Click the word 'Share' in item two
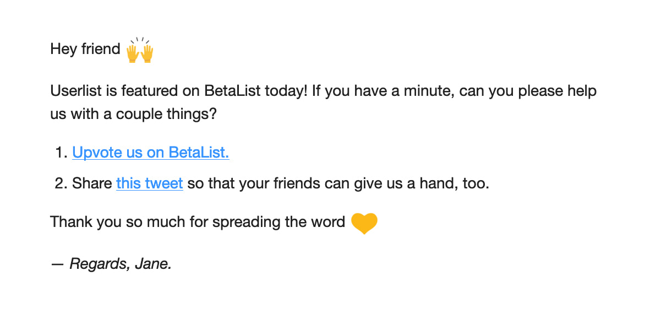Image resolution: width=650 pixels, height=314 pixels. pyautogui.click(x=92, y=183)
